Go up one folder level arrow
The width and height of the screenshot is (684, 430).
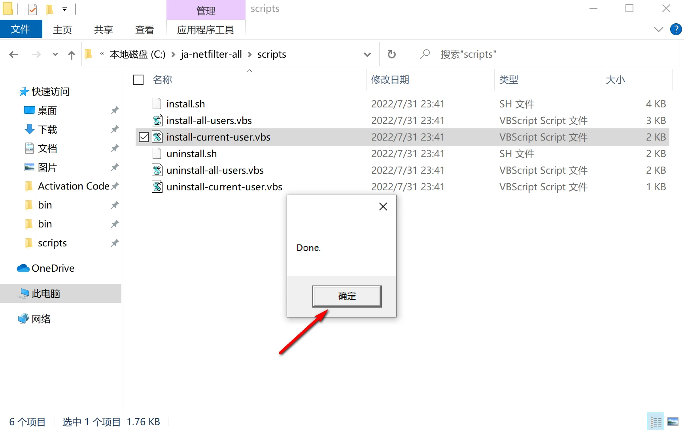pos(71,54)
